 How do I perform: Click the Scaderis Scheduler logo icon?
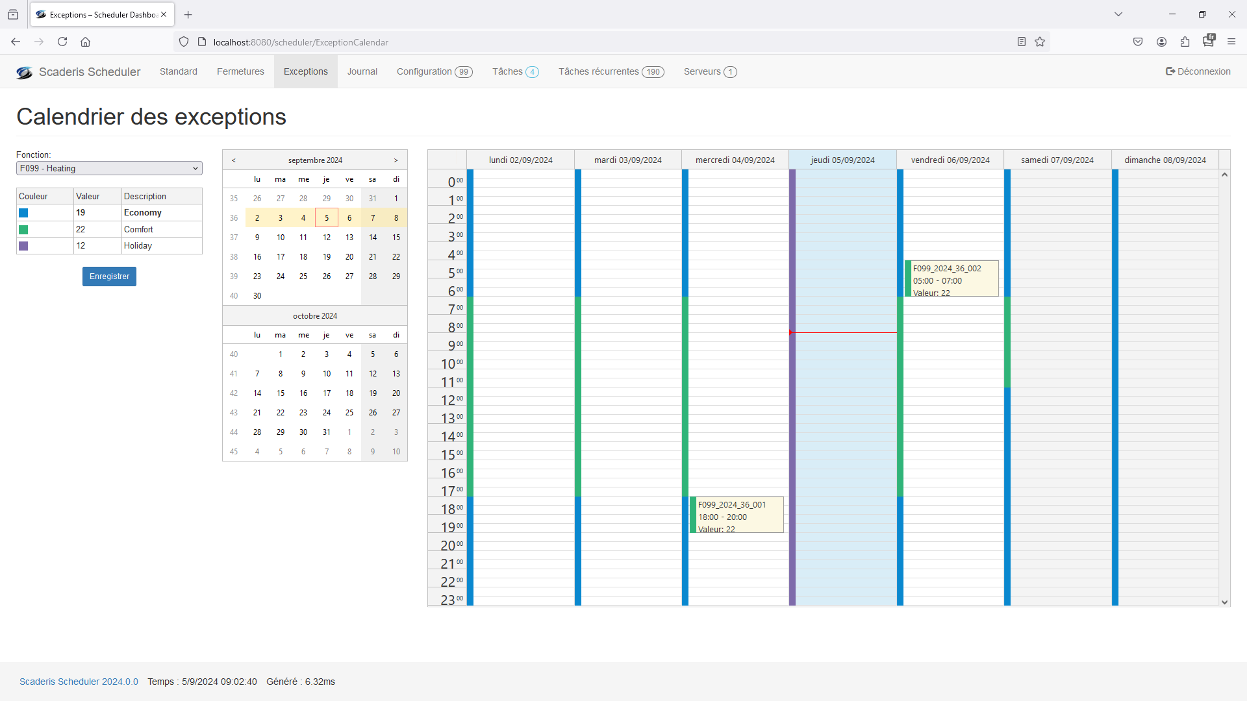point(24,72)
